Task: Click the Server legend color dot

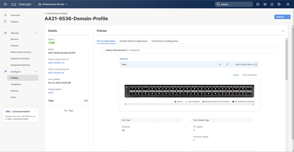Action: pos(175,102)
